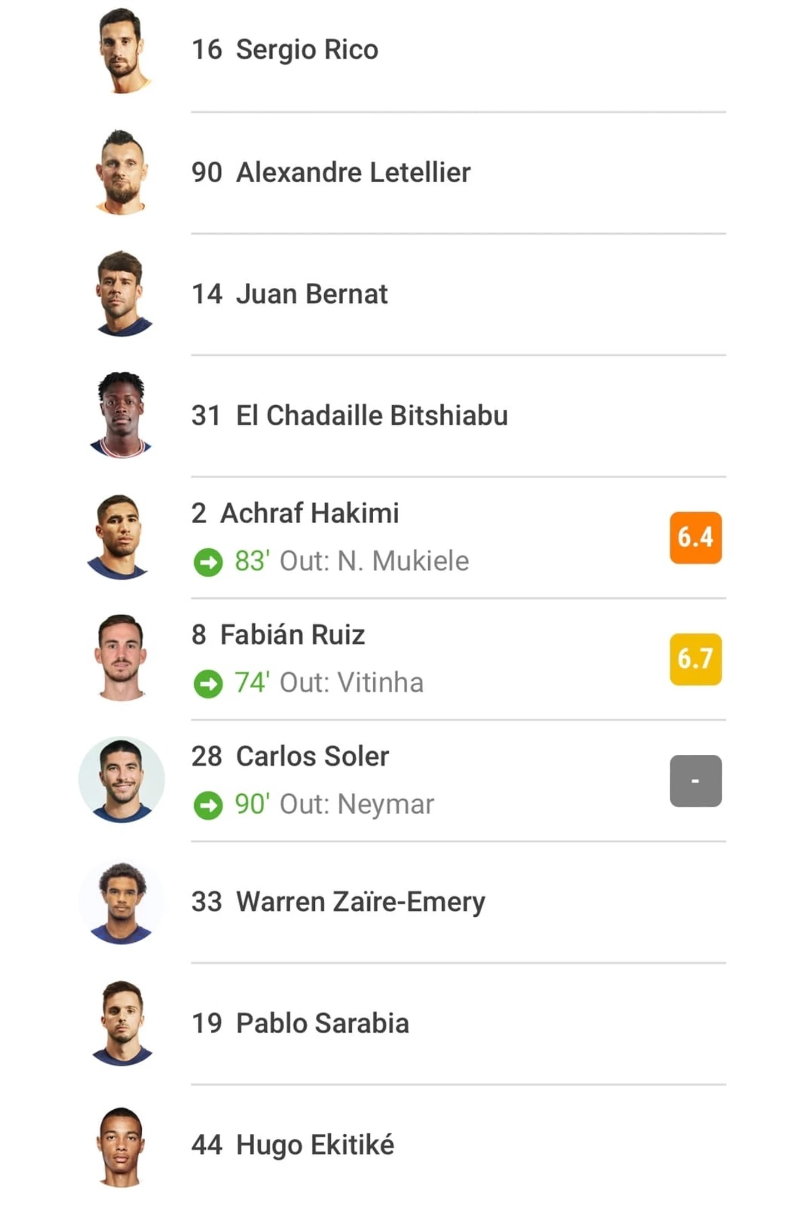812x1224 pixels.
Task: Click the green substitution arrow beside 90'
Action: pos(208,805)
